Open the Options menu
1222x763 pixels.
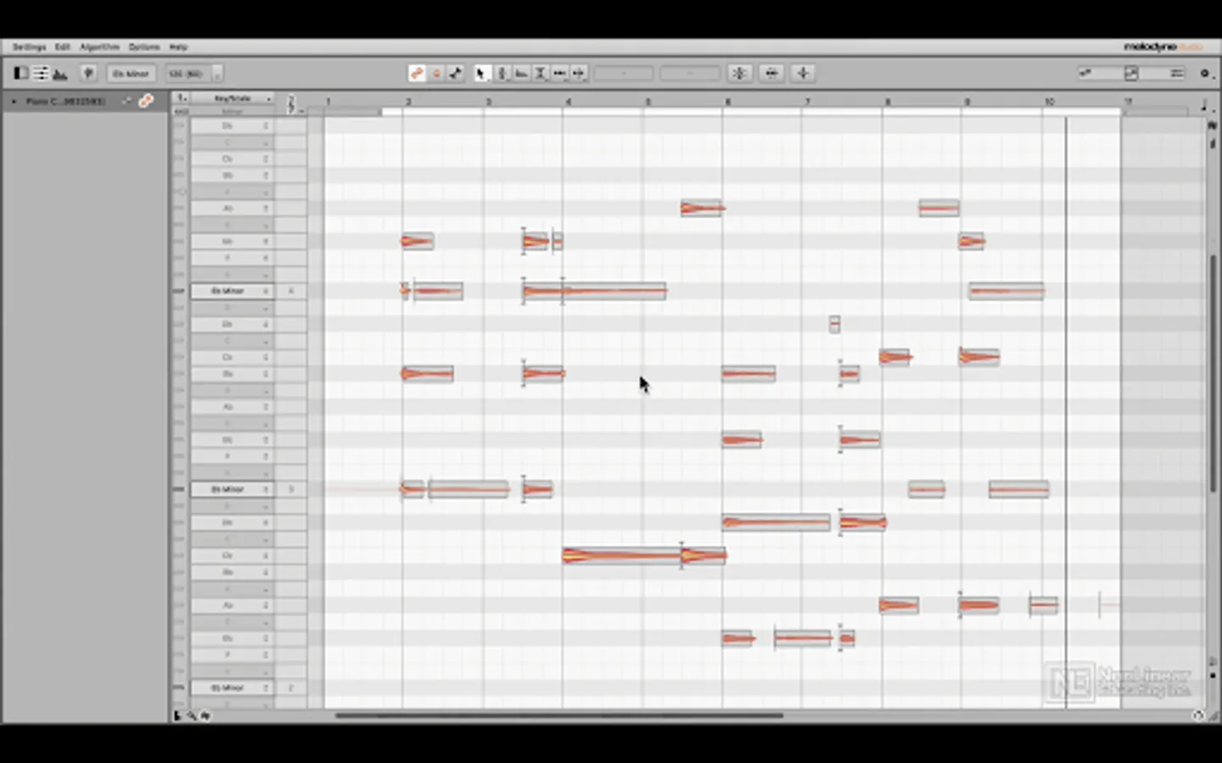pyautogui.click(x=144, y=47)
